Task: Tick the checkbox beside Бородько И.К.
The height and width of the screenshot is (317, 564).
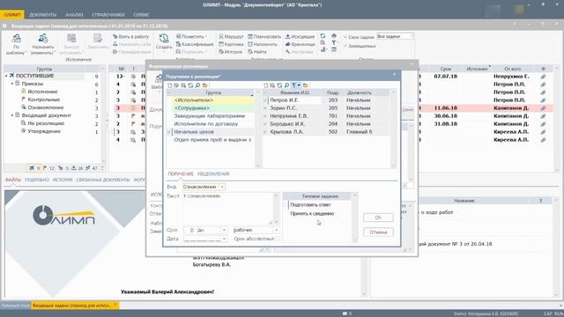Action: pyautogui.click(x=265, y=123)
